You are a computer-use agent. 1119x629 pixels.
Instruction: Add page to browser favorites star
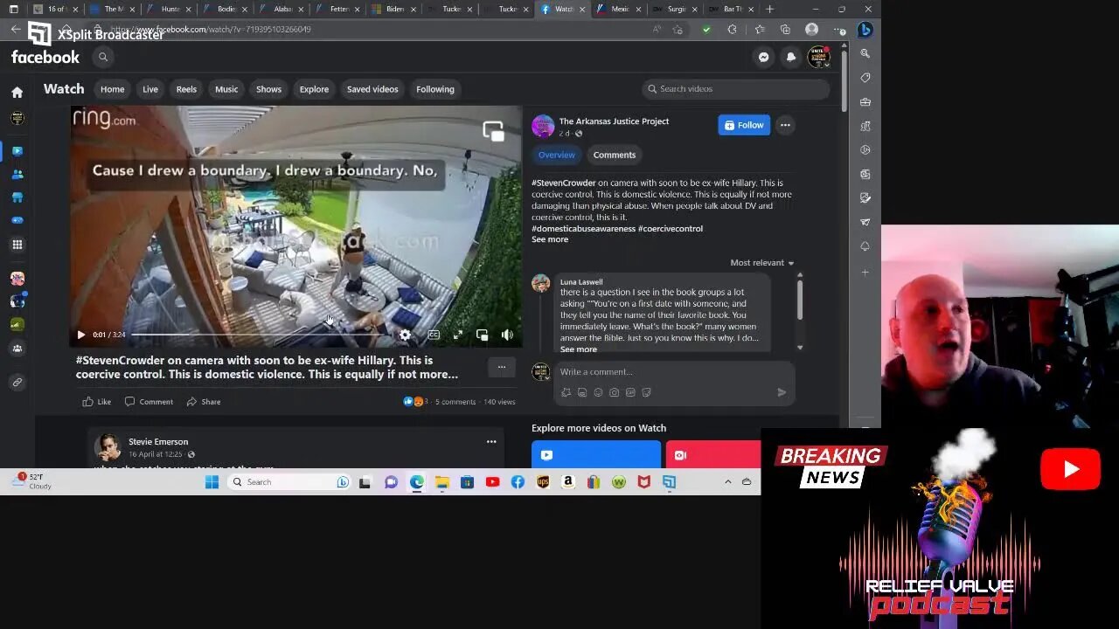click(678, 29)
